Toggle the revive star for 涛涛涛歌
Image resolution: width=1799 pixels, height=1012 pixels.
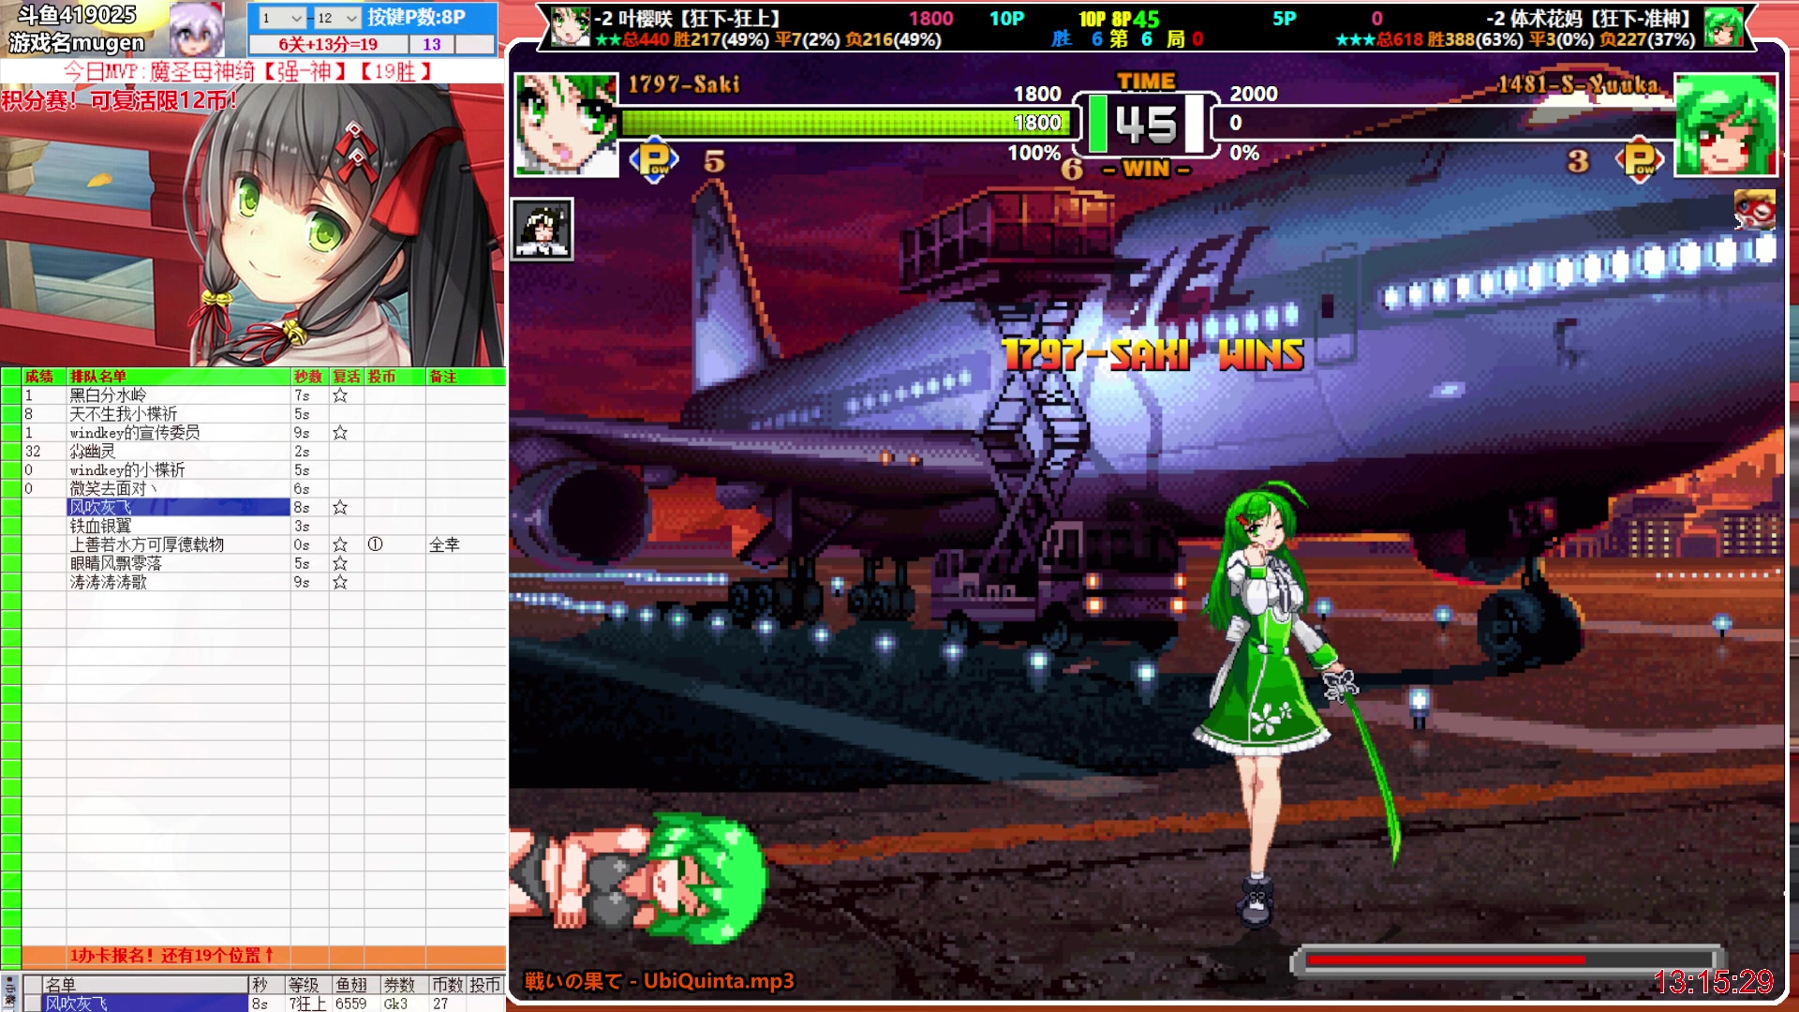[340, 583]
